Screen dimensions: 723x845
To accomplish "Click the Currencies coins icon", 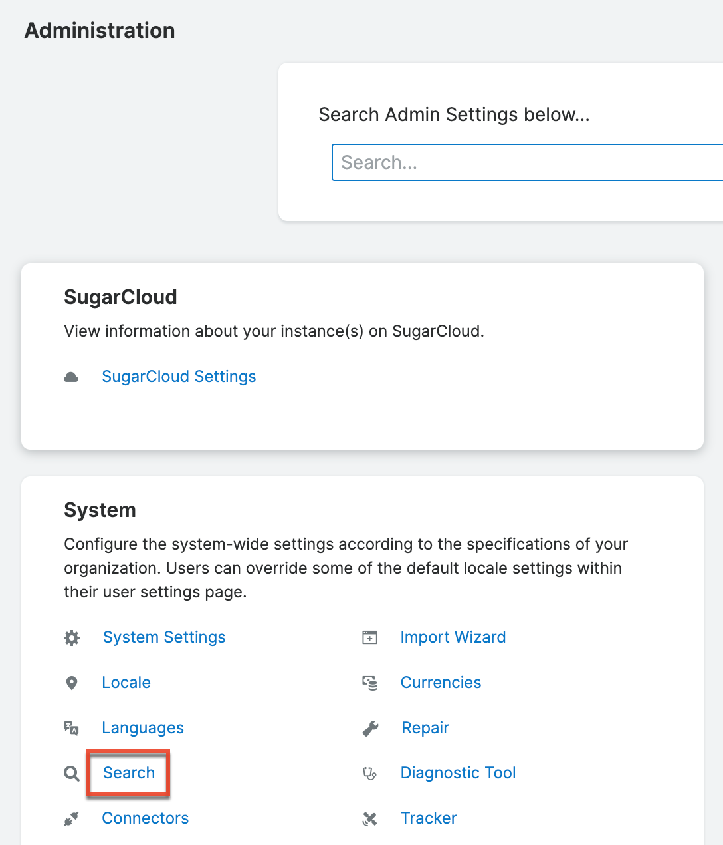I will (370, 683).
